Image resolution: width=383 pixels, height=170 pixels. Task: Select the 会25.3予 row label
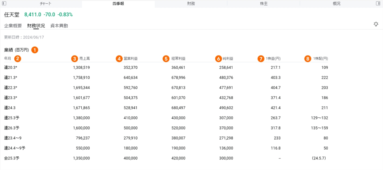pos(12,158)
